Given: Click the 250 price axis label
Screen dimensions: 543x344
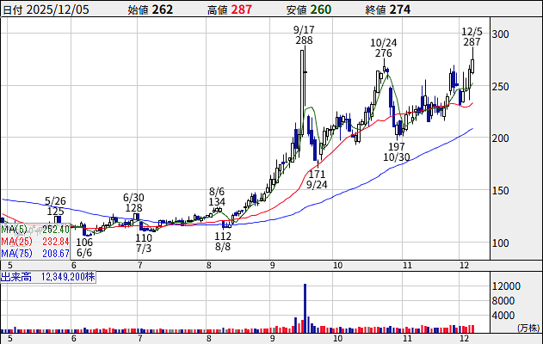Looking at the screenshot, I should tap(501, 87).
